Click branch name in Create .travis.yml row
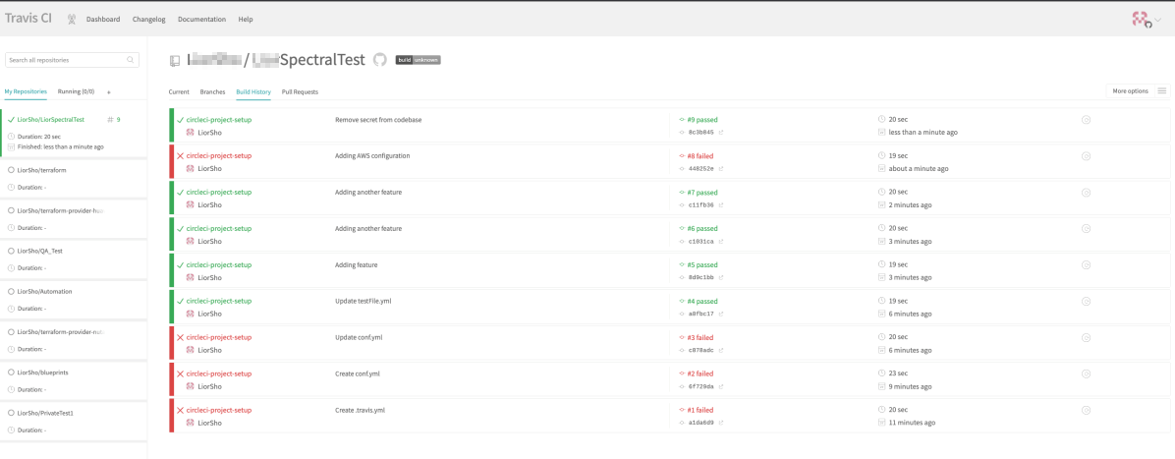Screen dimensions: 1175x459 pyautogui.click(x=219, y=410)
